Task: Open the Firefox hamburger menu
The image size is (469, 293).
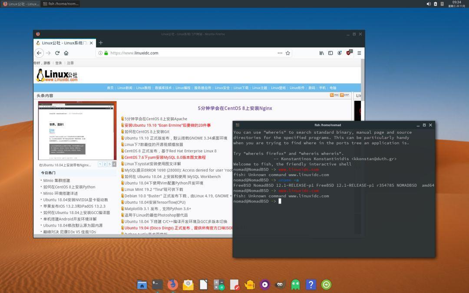Action: (359, 53)
